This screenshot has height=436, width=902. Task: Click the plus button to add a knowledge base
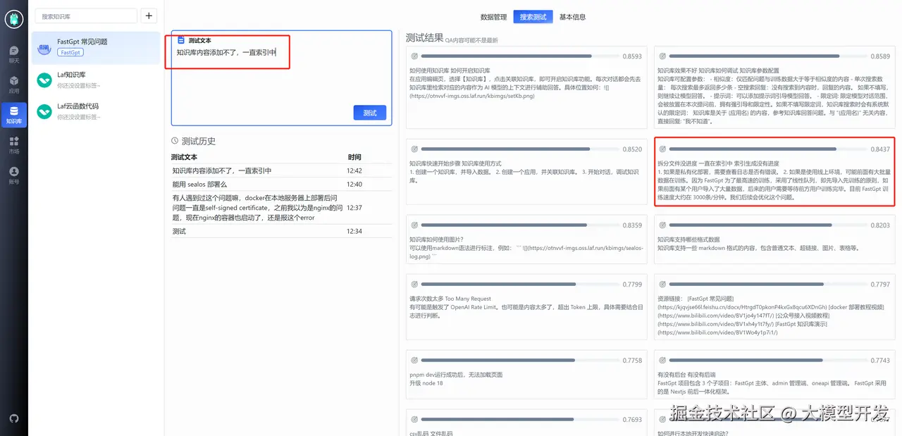pyautogui.click(x=149, y=15)
